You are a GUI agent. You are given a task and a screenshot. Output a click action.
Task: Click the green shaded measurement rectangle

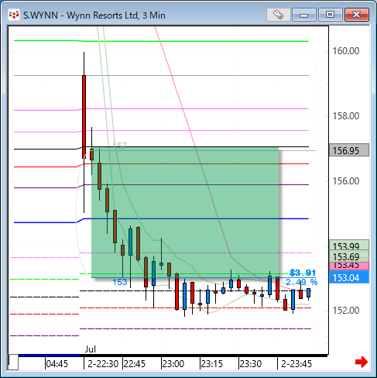(185, 212)
